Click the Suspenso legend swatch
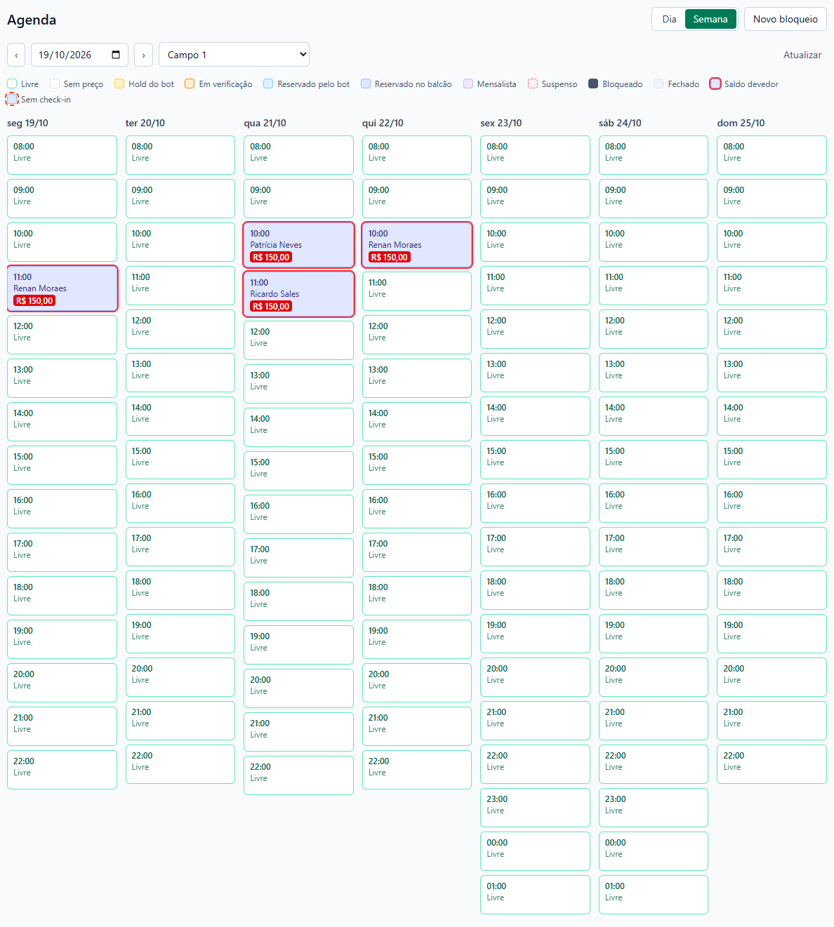Viewport: 834px width, 927px height. 533,84
